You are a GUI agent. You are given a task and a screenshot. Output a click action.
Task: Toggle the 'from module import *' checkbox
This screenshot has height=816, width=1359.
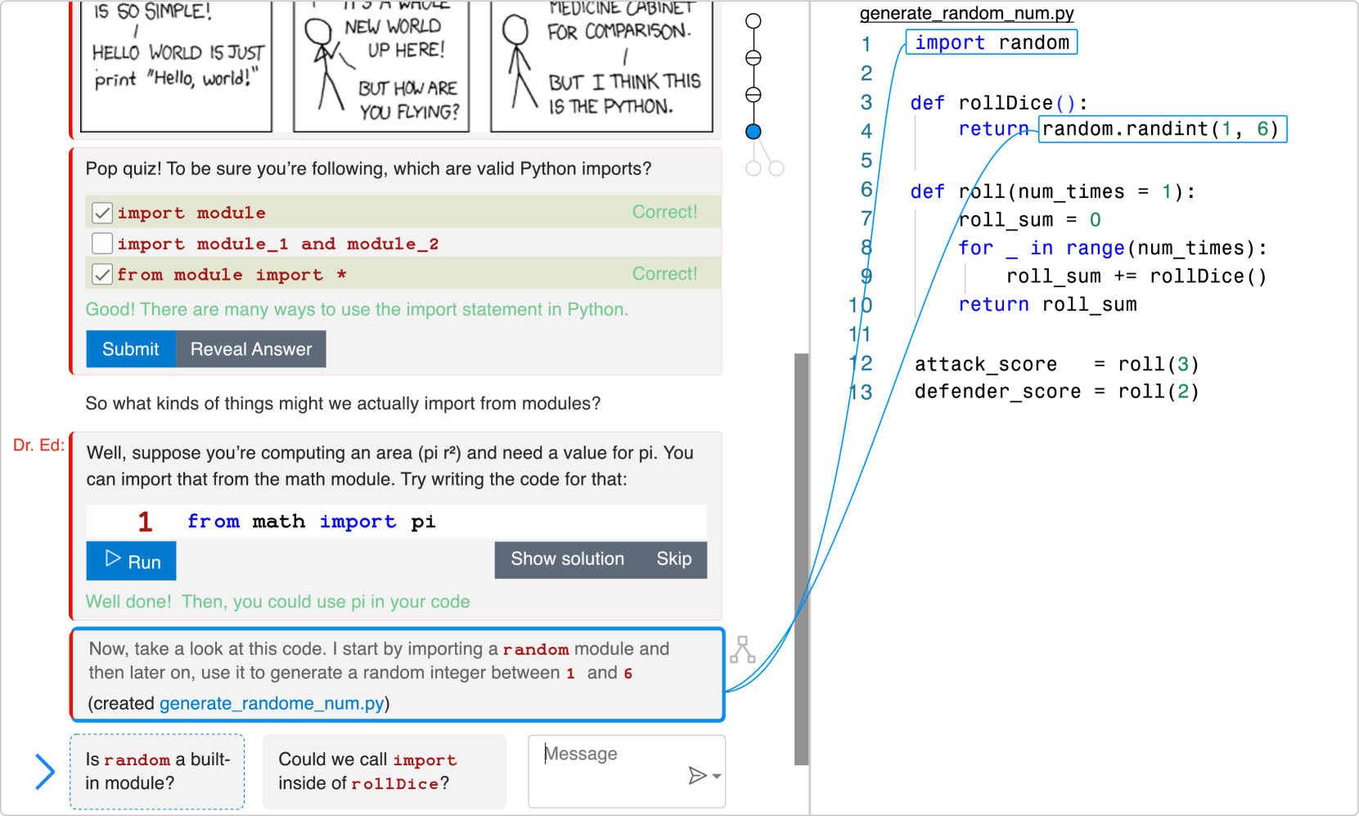(x=102, y=275)
